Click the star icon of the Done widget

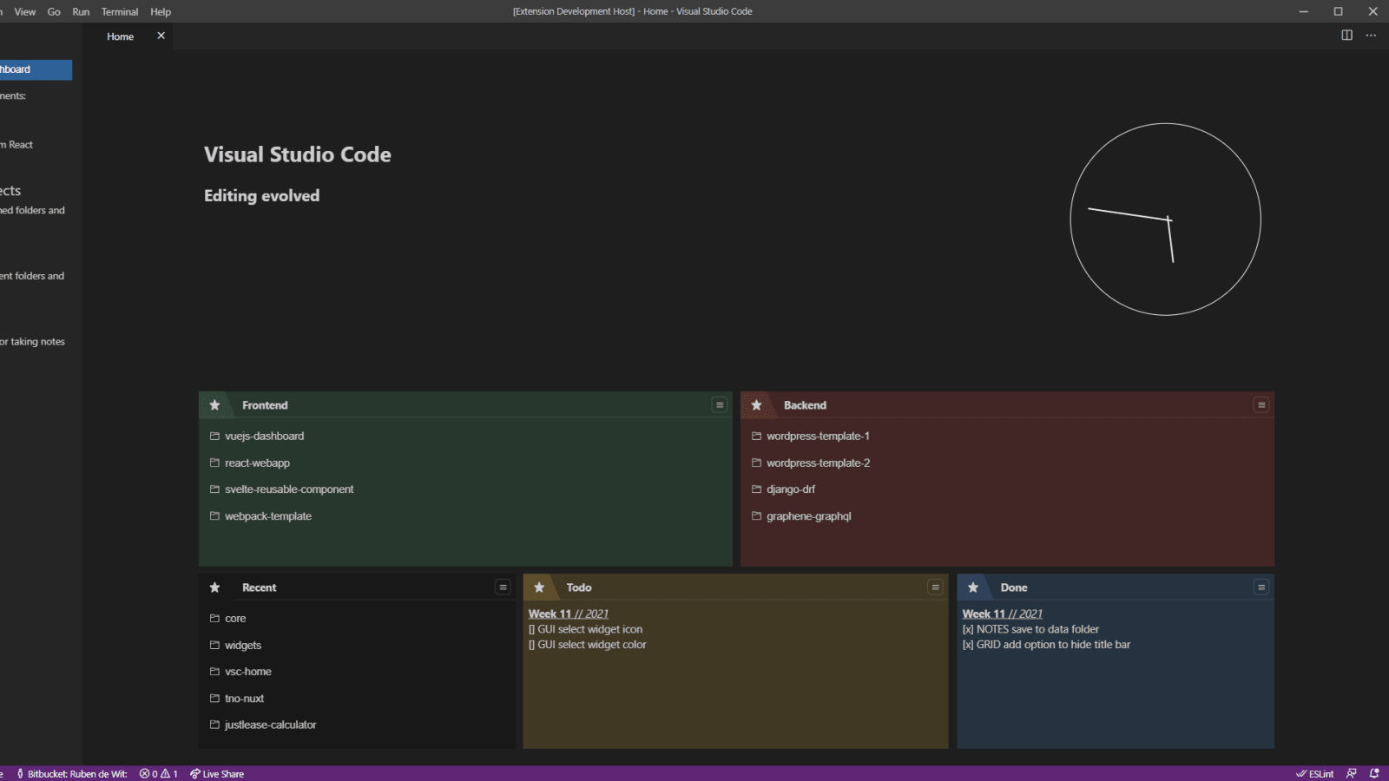pyautogui.click(x=973, y=587)
